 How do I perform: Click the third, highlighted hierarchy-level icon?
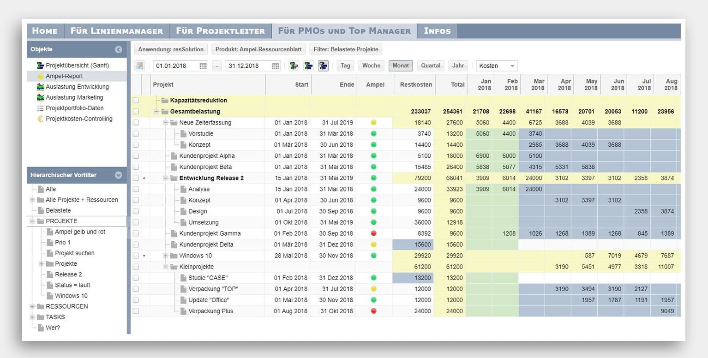pos(323,66)
